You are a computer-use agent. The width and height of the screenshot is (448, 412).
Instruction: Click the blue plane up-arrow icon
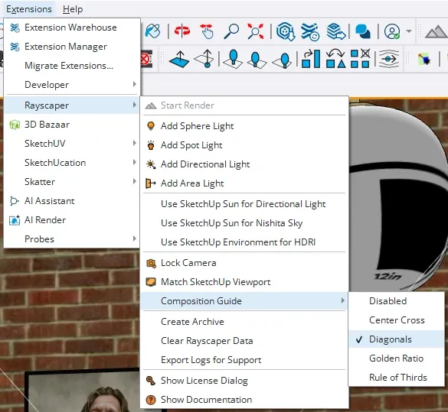[179, 59]
